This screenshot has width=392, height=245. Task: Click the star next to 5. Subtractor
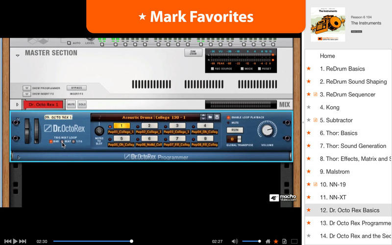click(309, 120)
